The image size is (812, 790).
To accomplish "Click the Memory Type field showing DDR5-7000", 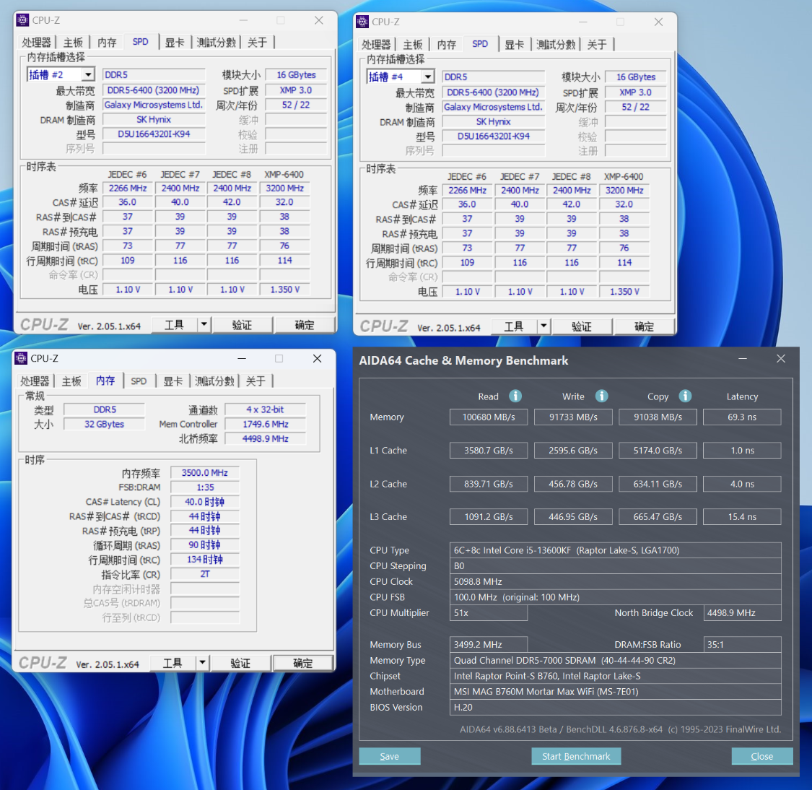I will pos(615,660).
